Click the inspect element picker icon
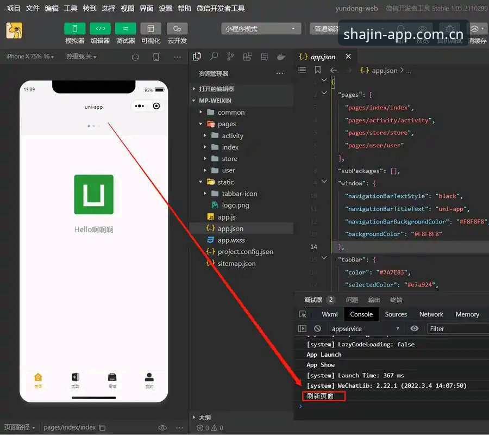 tap(303, 314)
